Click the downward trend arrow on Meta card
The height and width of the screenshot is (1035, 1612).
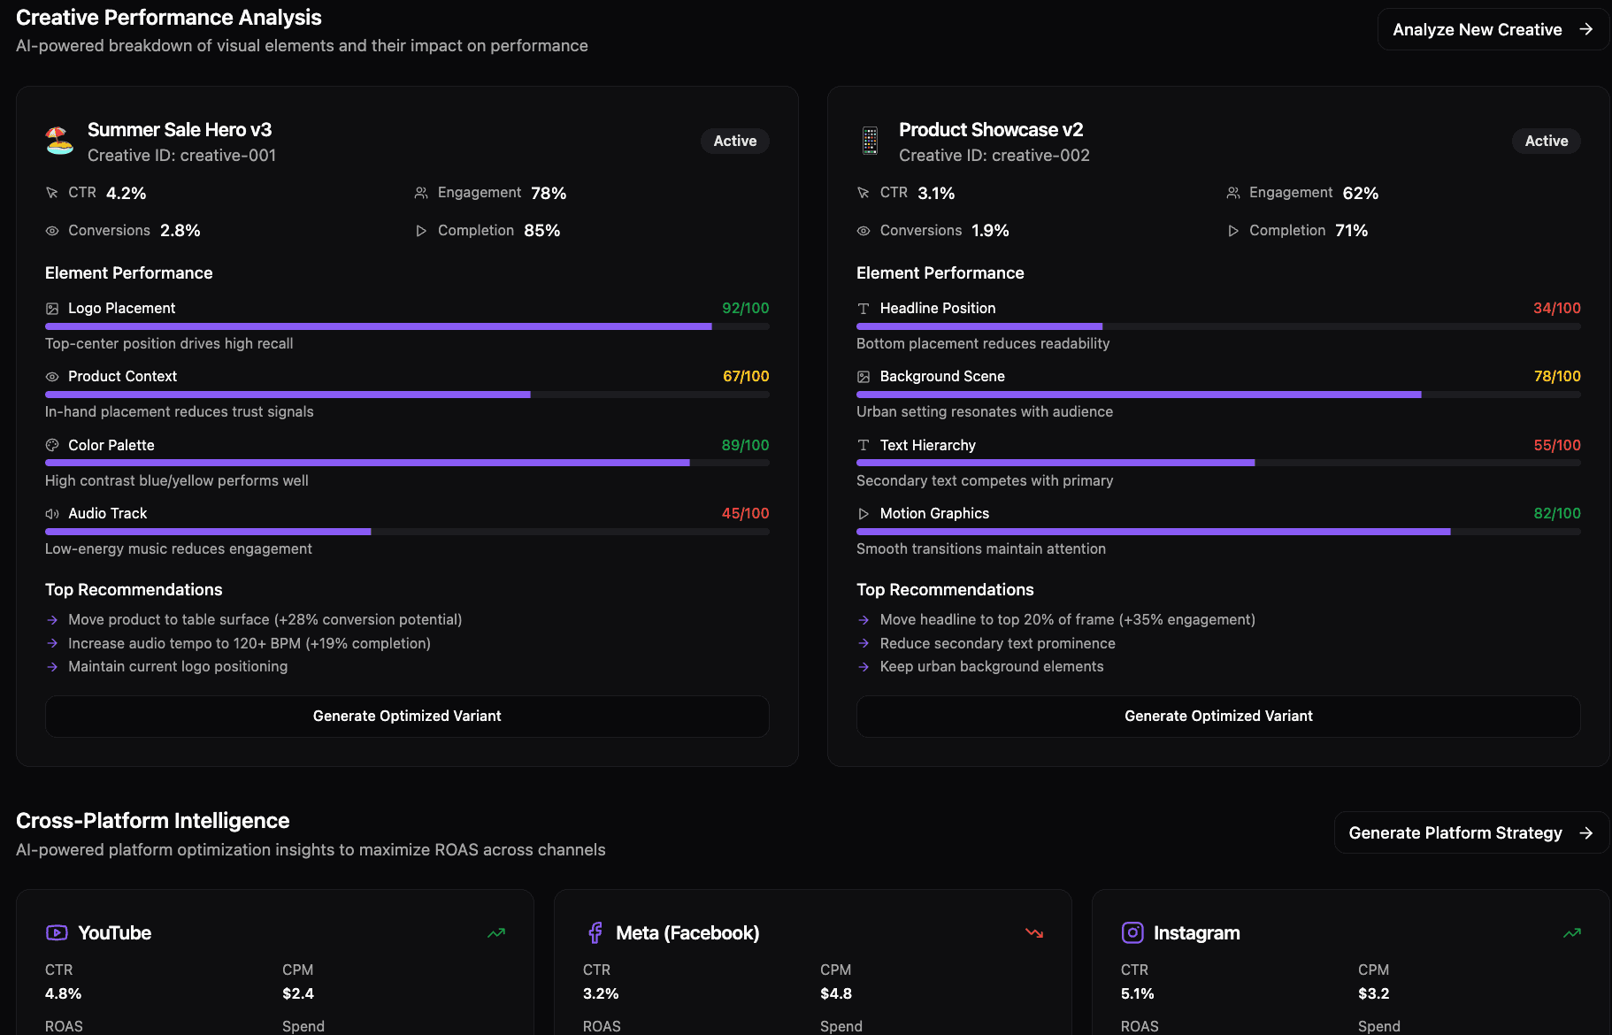1033,932
